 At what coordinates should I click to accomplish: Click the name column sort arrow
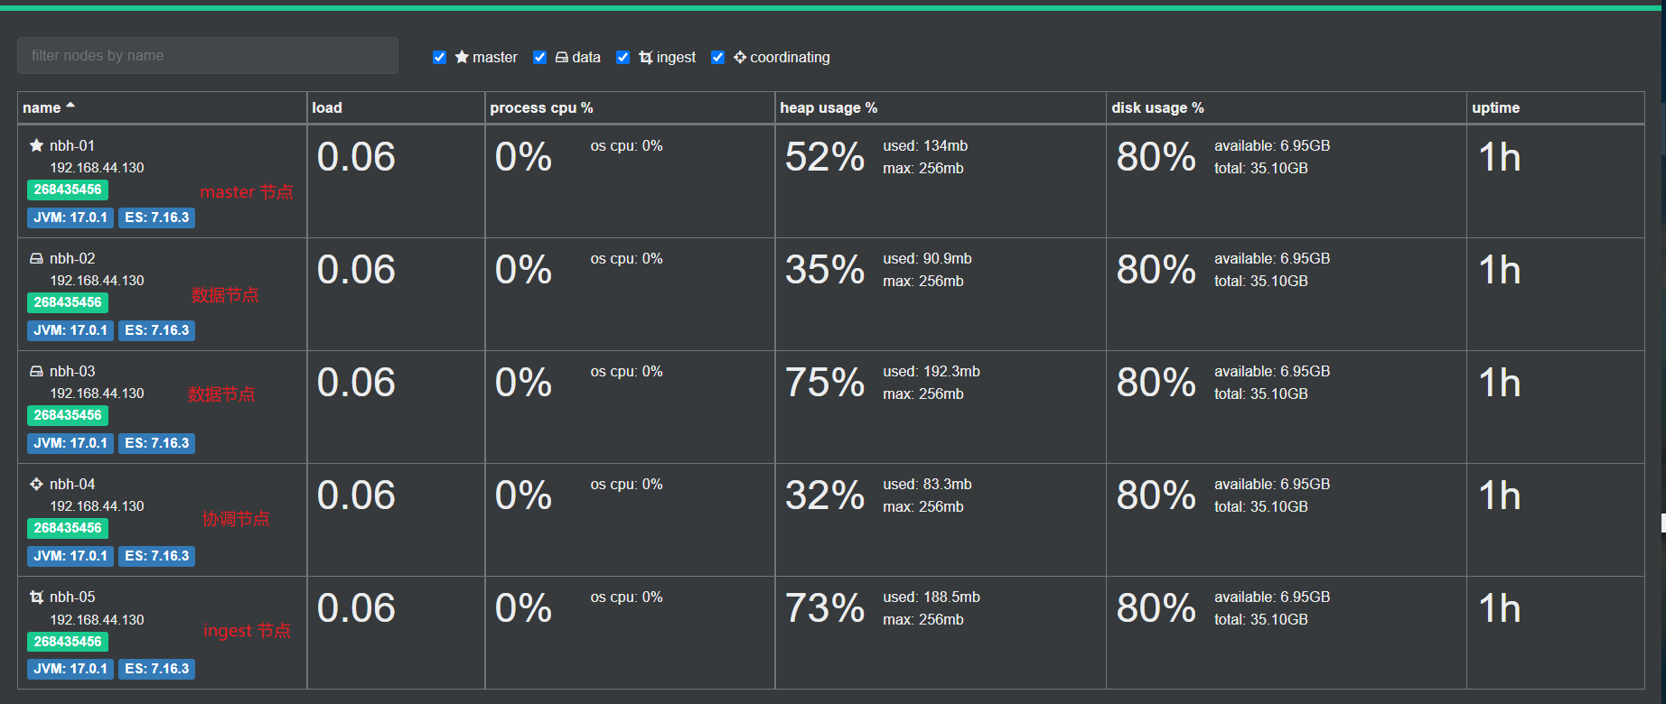pos(70,107)
